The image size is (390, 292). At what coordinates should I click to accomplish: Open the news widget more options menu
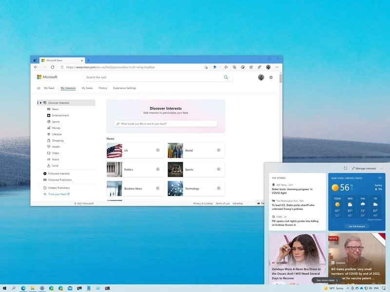[382, 168]
